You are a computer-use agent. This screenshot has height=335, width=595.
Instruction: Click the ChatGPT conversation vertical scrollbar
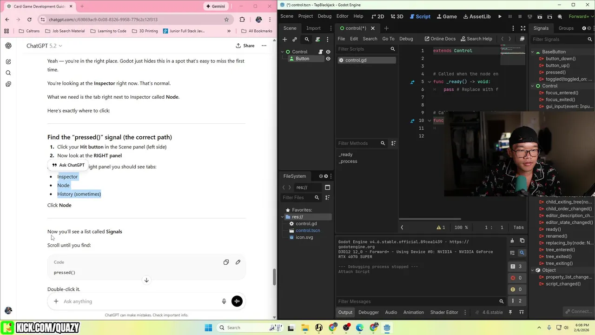(274, 277)
